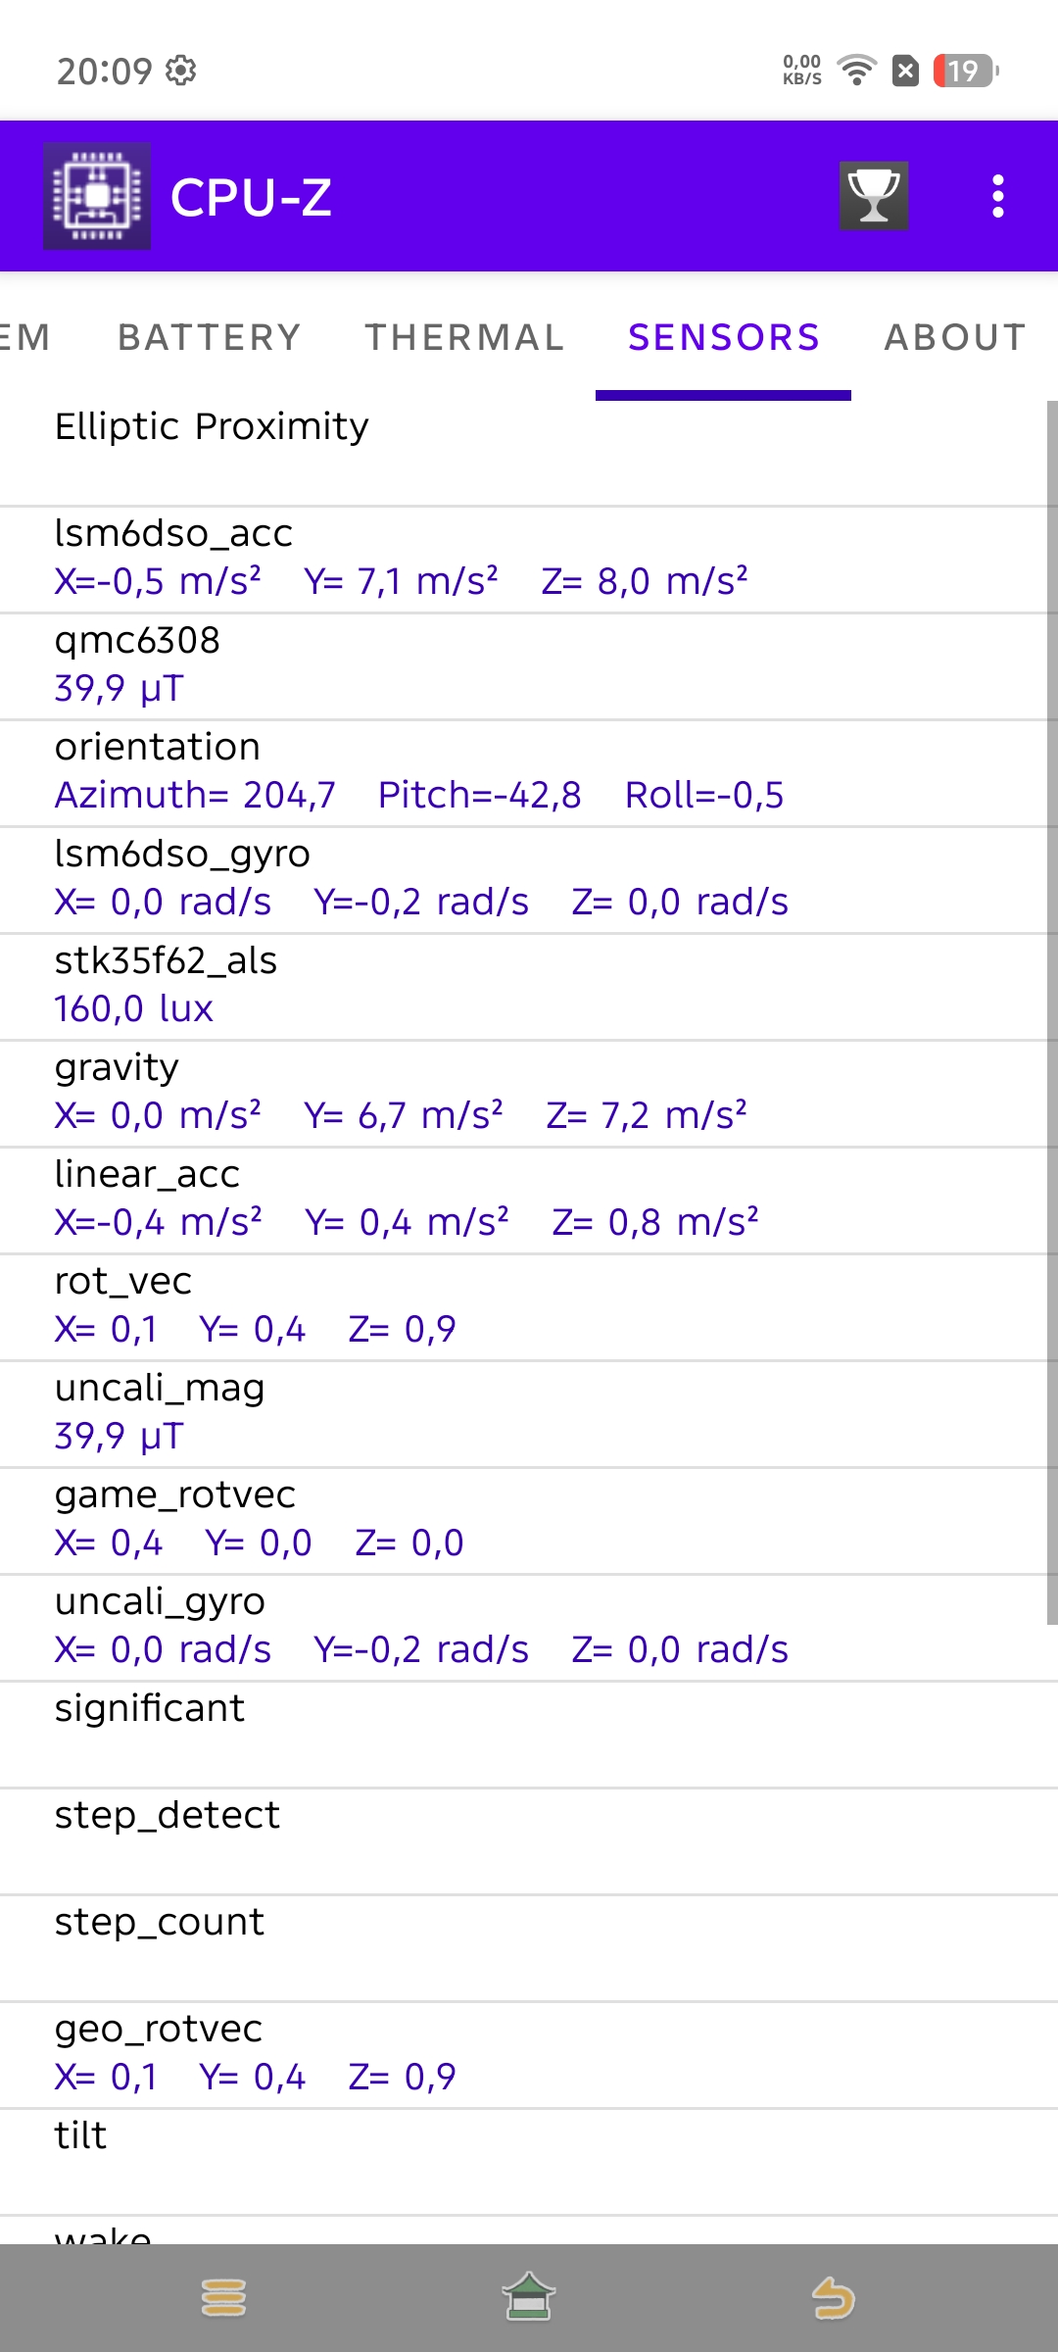
Task: Select the Sensors tab
Action: coord(724,337)
